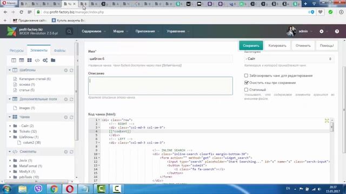Add new item in Шаблоны section
The width and height of the screenshot is (346, 194).
[x=66, y=71]
